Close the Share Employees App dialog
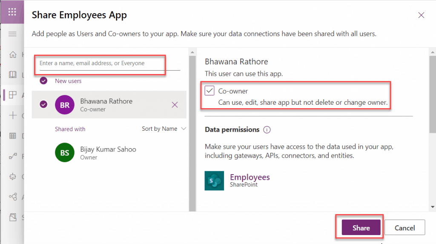This screenshot has width=436, height=244. tap(421, 15)
